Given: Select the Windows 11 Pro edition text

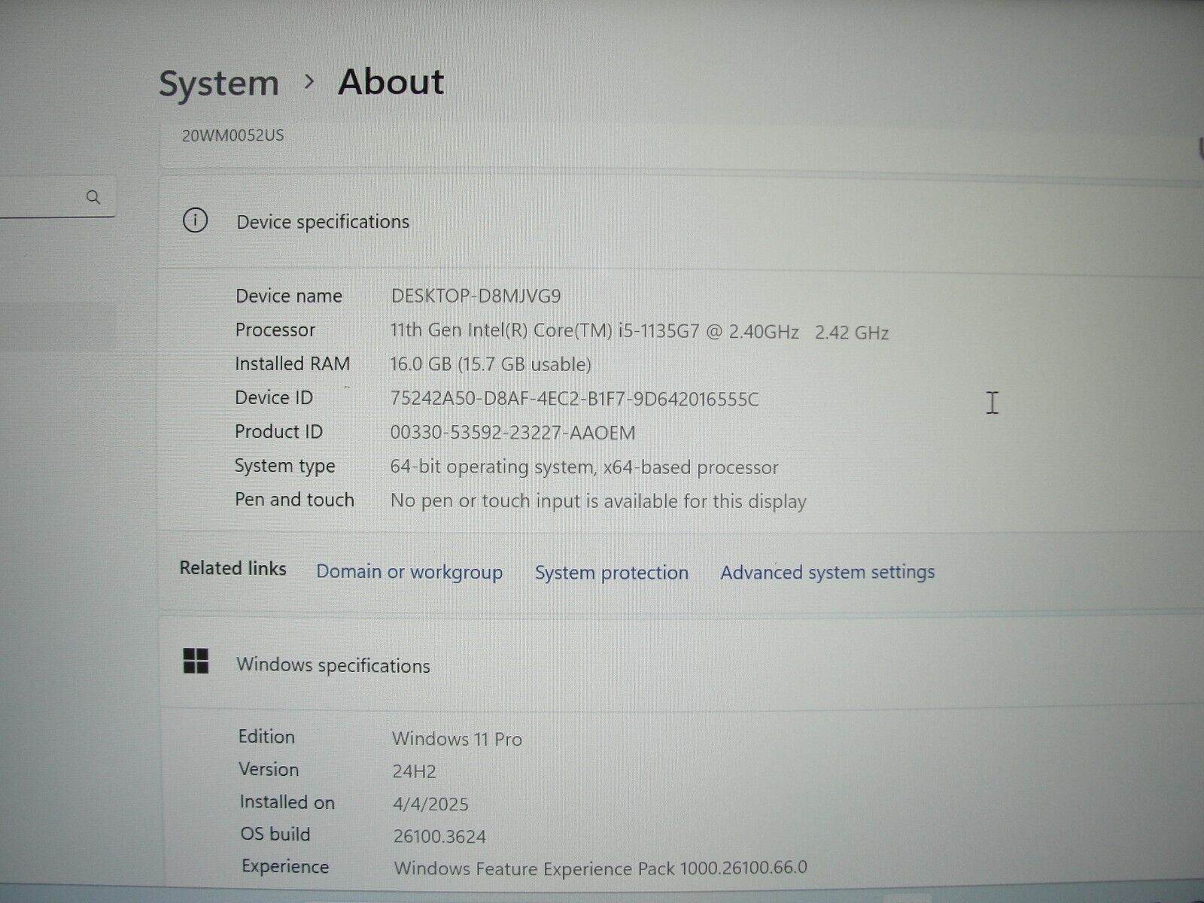Looking at the screenshot, I should [457, 738].
